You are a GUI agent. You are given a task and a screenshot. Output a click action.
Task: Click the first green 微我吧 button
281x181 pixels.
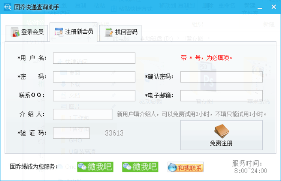(x=95, y=167)
